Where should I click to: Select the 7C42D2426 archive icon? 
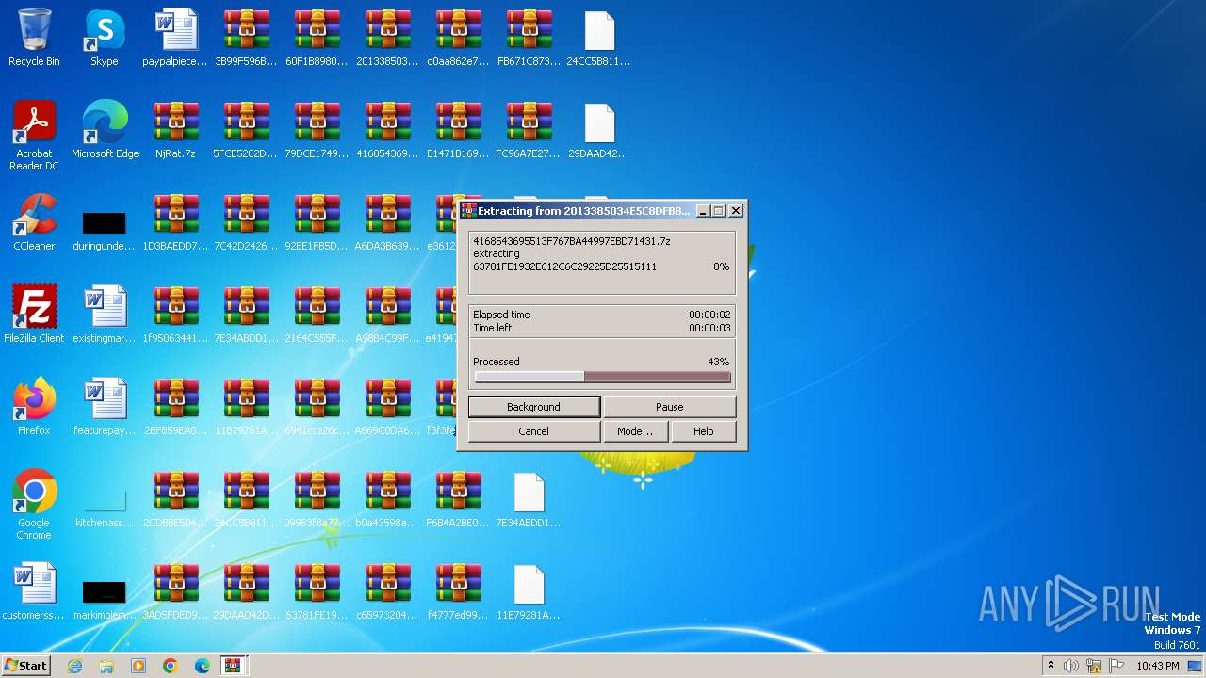[x=246, y=222]
